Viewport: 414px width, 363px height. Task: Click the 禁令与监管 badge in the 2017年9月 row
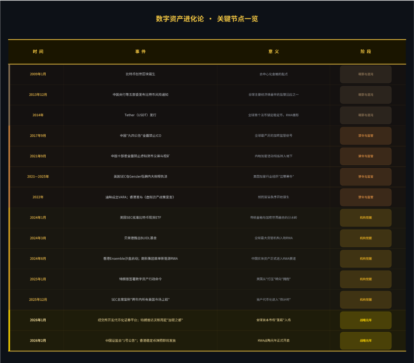pos(366,135)
